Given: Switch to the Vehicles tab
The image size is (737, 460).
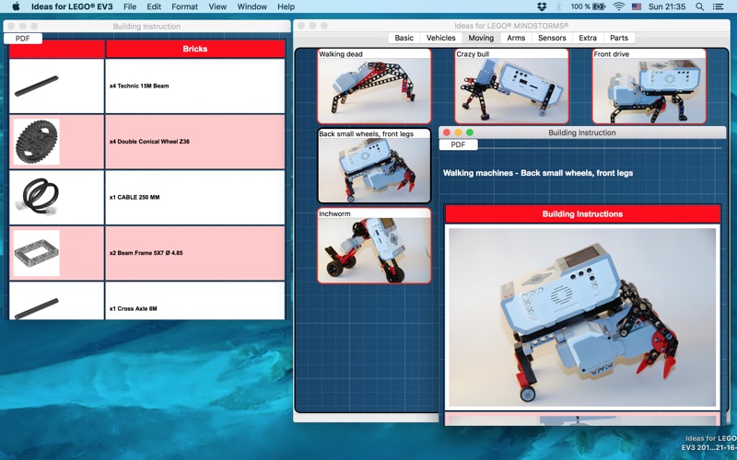Looking at the screenshot, I should [441, 38].
